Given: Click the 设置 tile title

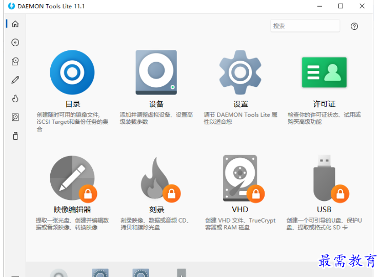Looking at the screenshot, I should point(240,104).
